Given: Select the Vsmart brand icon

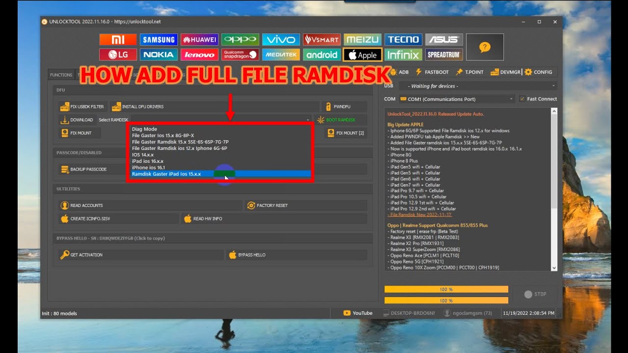Looking at the screenshot, I should click(x=321, y=40).
